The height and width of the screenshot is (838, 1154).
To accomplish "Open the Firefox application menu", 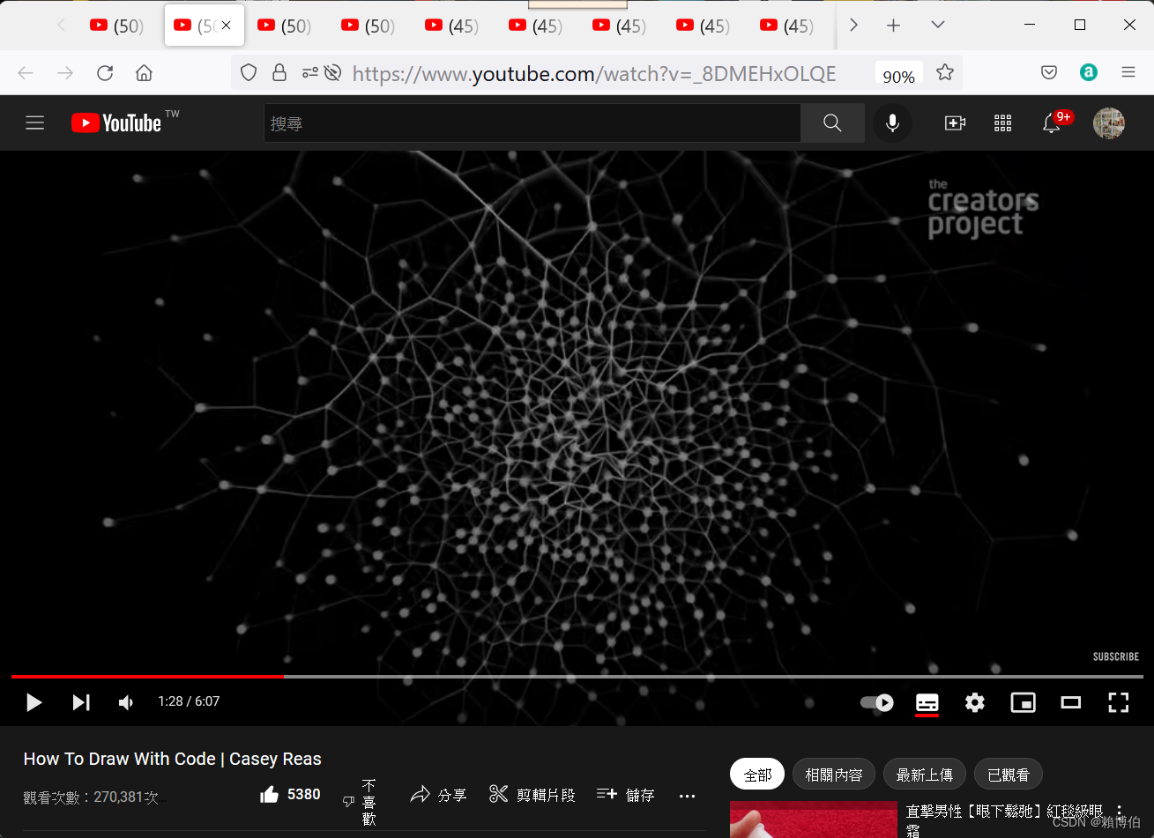I will (x=1128, y=73).
